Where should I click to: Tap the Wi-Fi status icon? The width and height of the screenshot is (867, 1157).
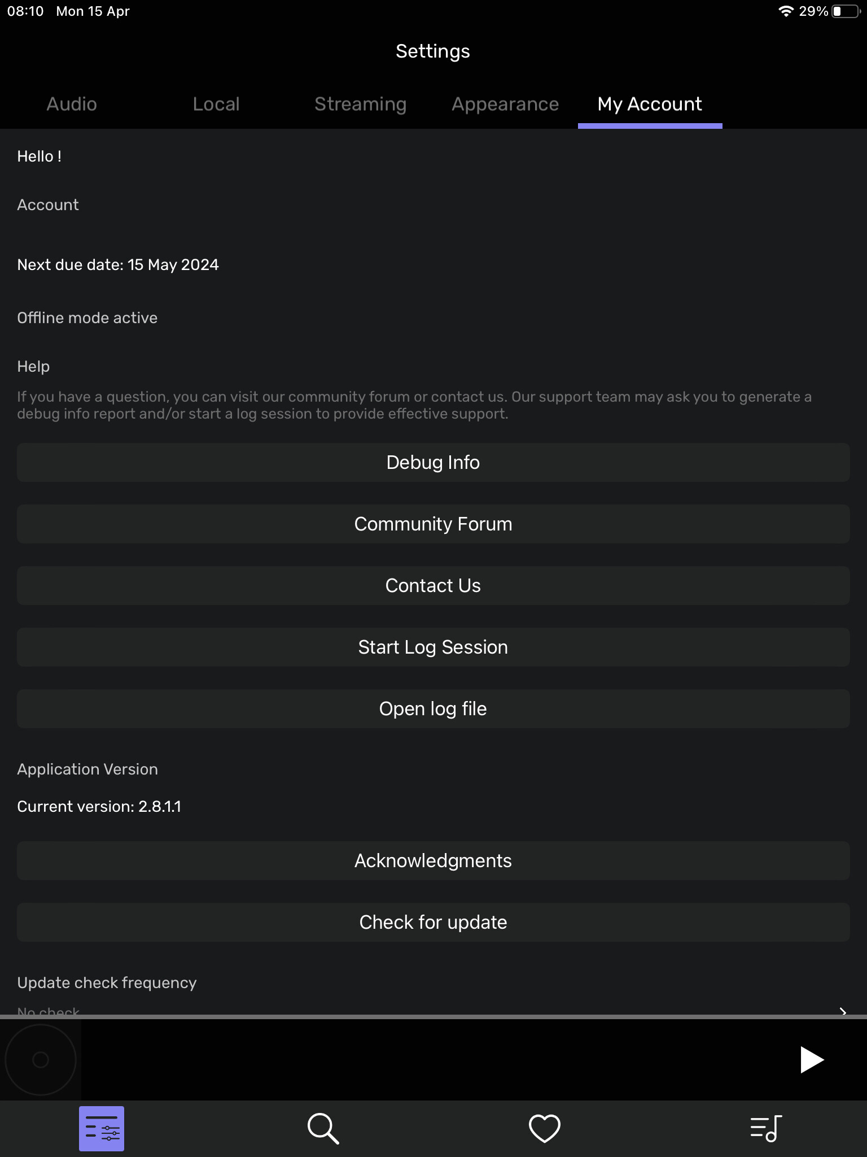786,10
